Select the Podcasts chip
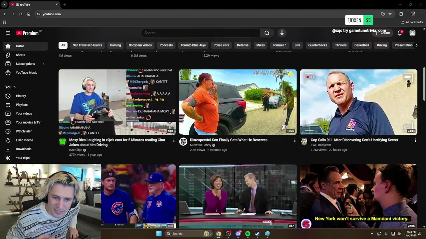 (x=166, y=45)
